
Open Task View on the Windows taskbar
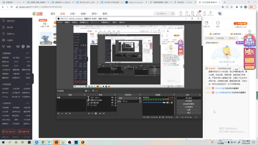(x=23, y=142)
